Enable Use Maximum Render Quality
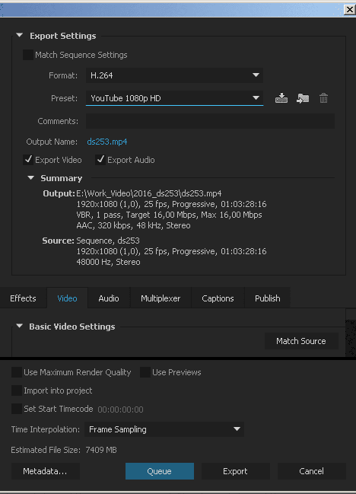This screenshot has height=494, width=356. coord(17,372)
